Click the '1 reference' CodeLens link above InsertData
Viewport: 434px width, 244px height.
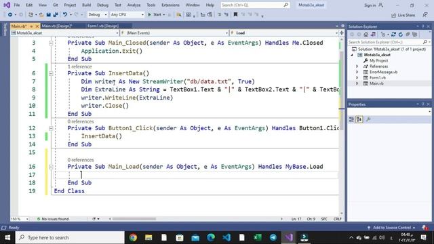click(x=79, y=66)
